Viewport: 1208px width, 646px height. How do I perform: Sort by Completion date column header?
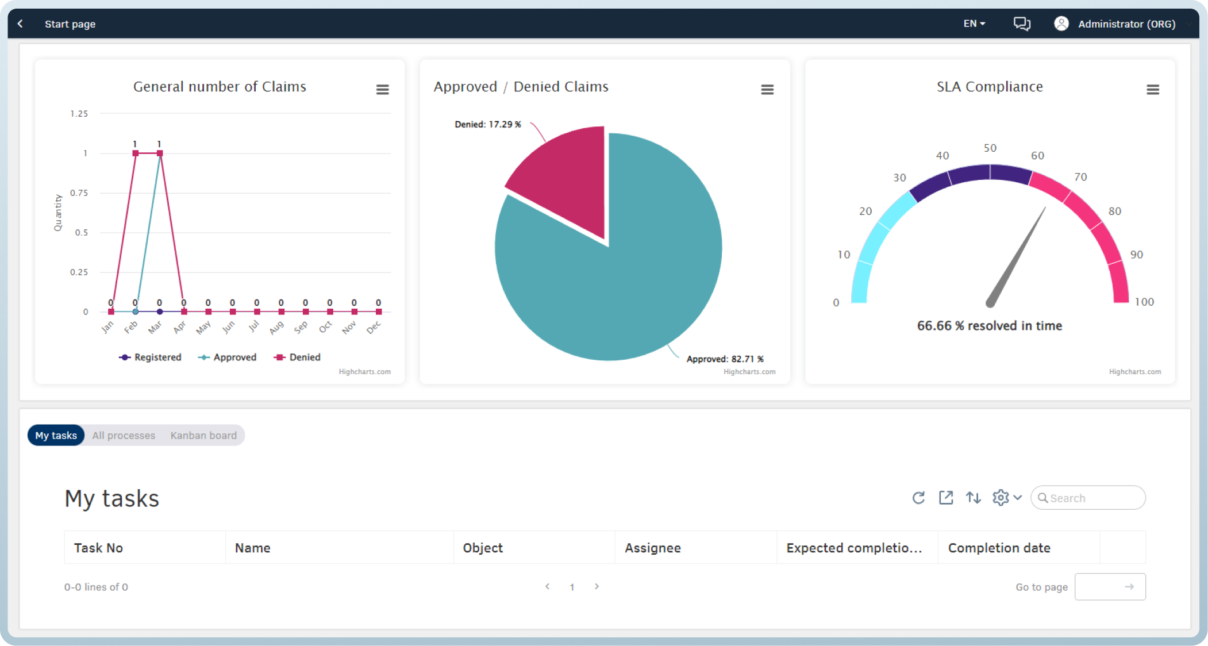pos(1019,548)
